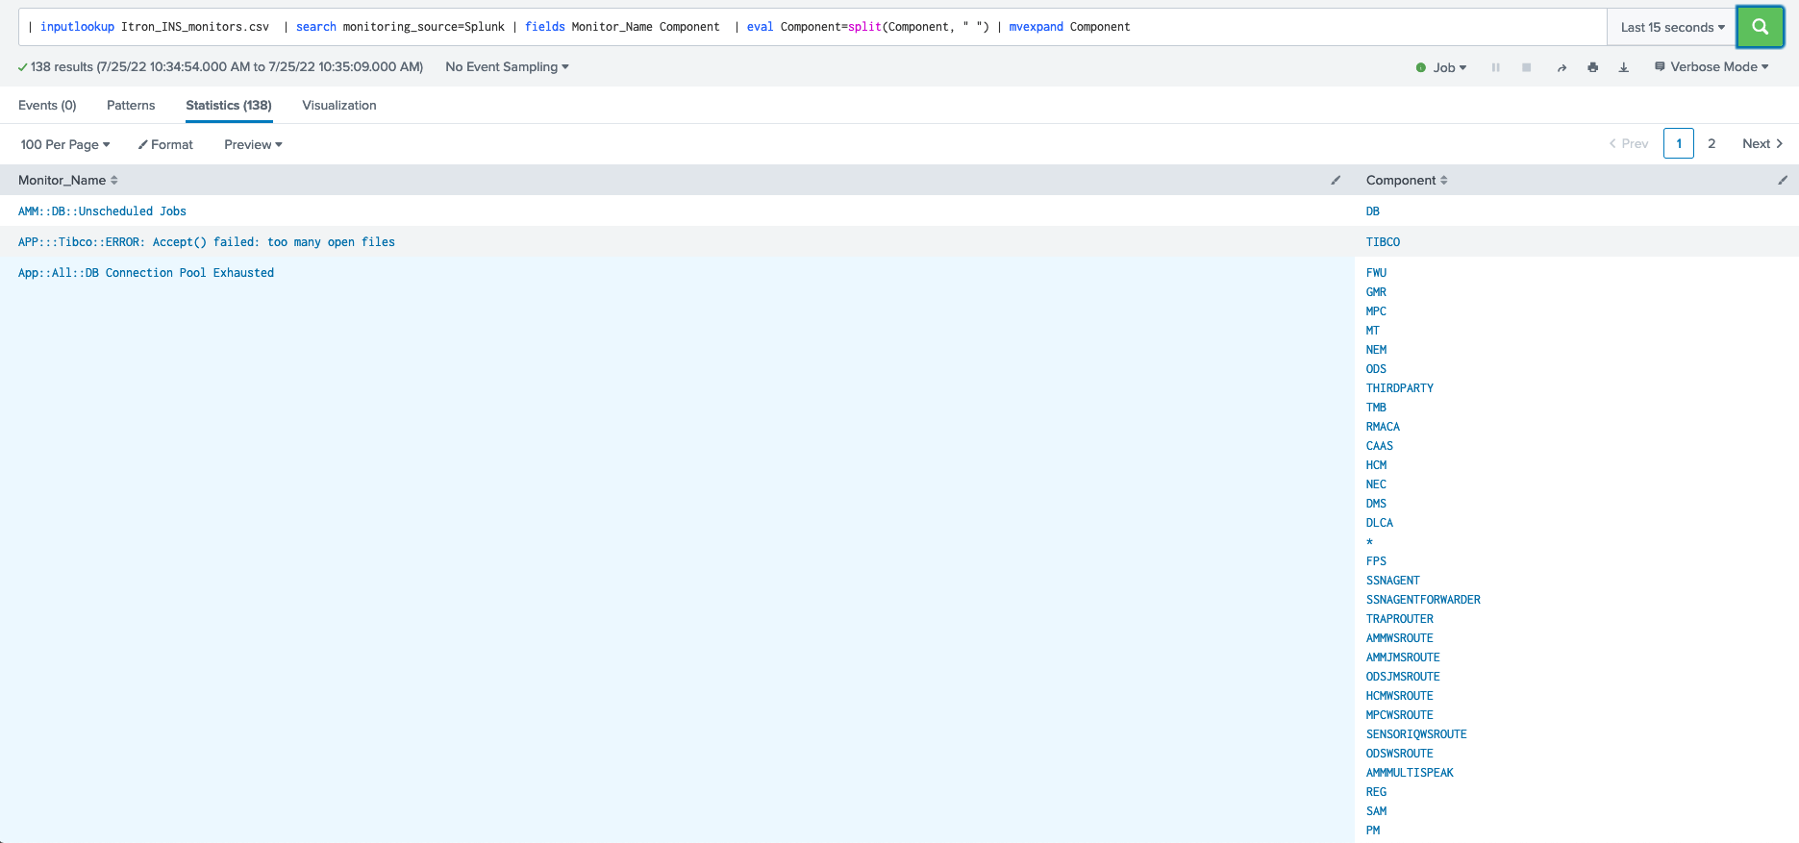Click the AMMMULTISPEAK component value
The height and width of the screenshot is (843, 1799).
tap(1410, 772)
